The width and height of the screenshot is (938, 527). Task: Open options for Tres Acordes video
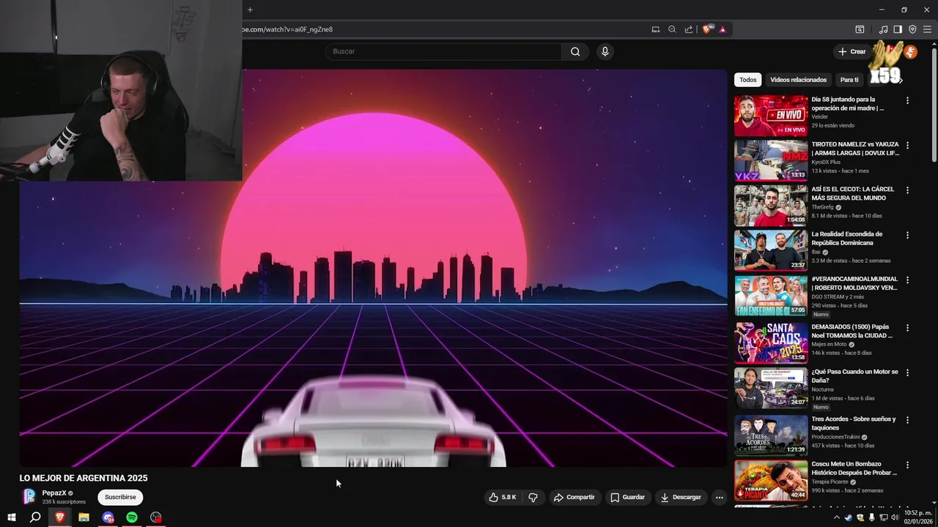click(907, 420)
